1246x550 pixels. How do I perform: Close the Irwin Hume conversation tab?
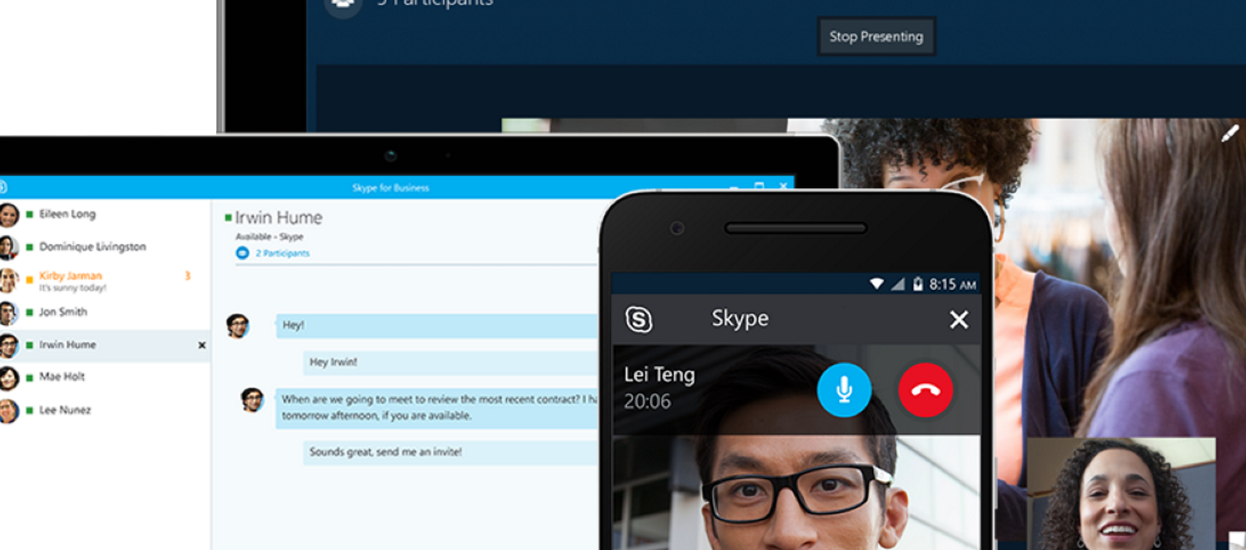[202, 345]
